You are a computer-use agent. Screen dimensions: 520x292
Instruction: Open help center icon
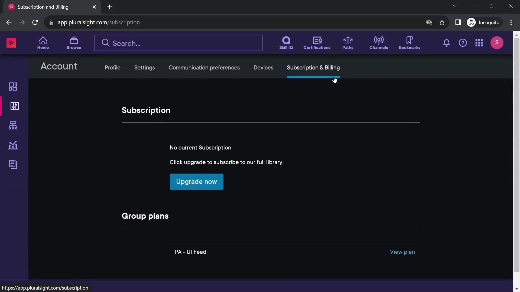(x=463, y=43)
